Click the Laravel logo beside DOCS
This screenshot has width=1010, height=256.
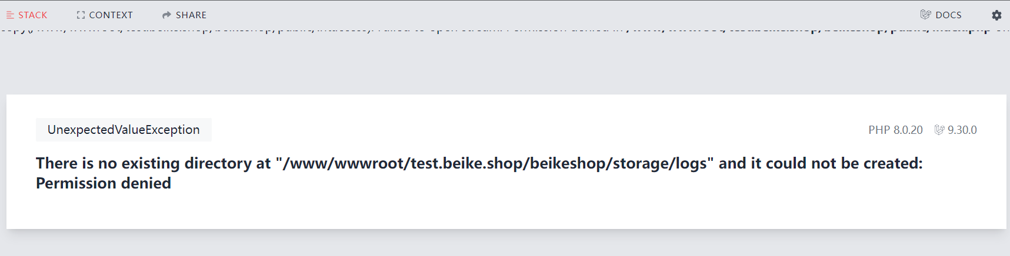pyautogui.click(x=925, y=15)
